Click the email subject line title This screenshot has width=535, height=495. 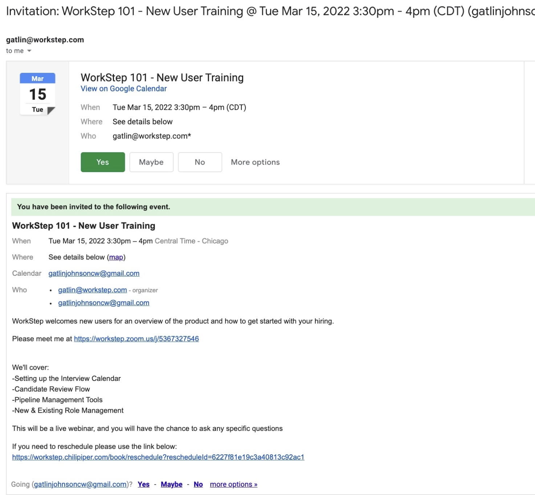pos(270,11)
